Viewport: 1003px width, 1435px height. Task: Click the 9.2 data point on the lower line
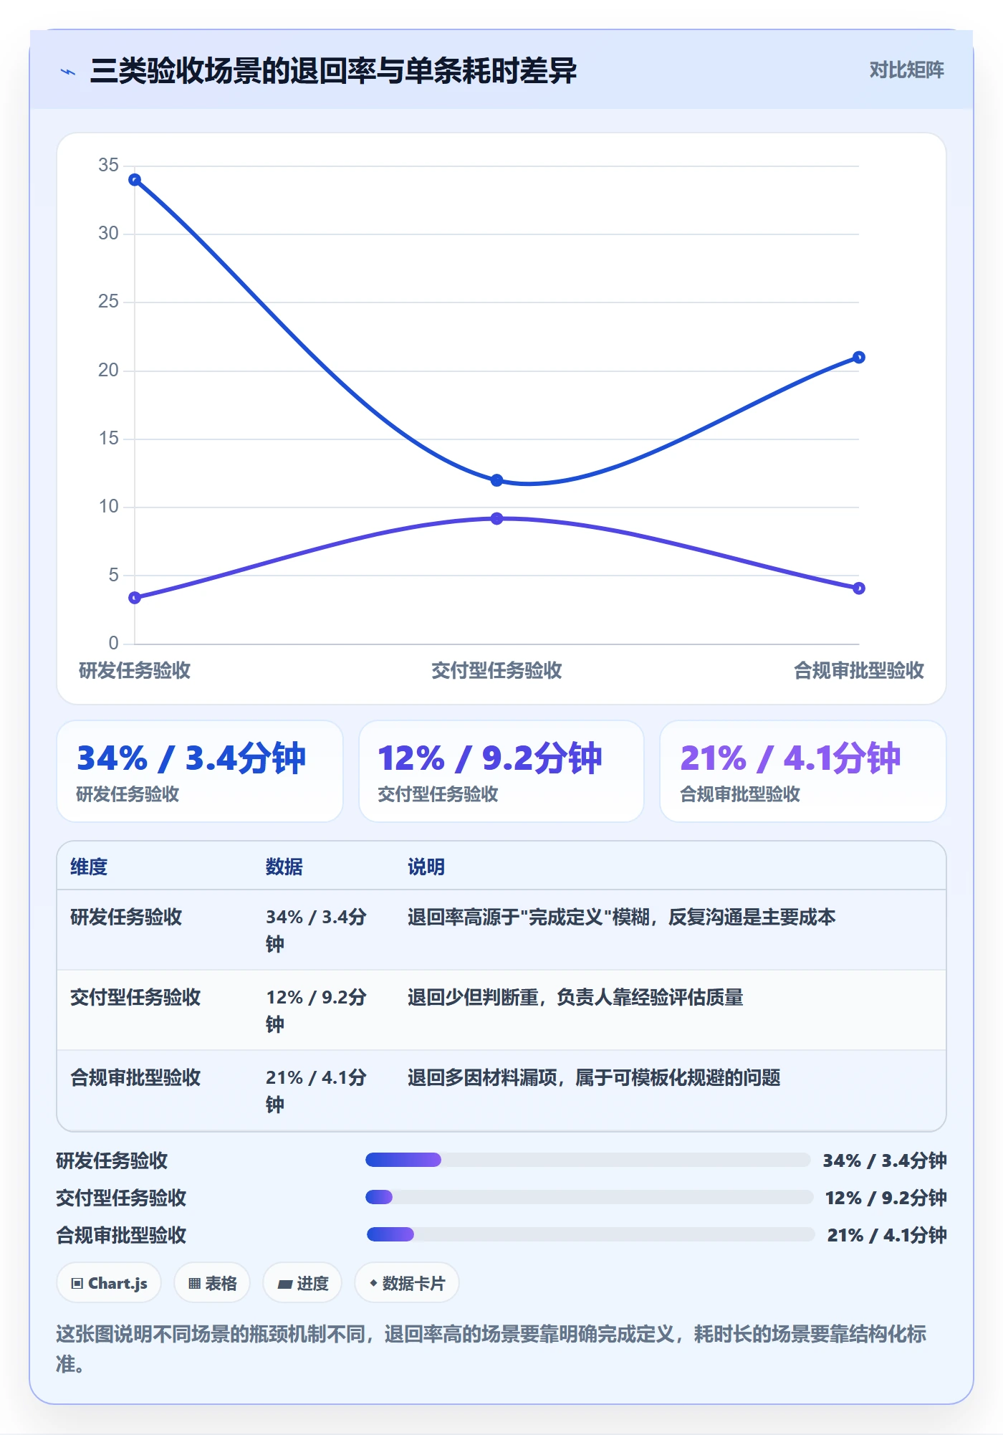(496, 518)
